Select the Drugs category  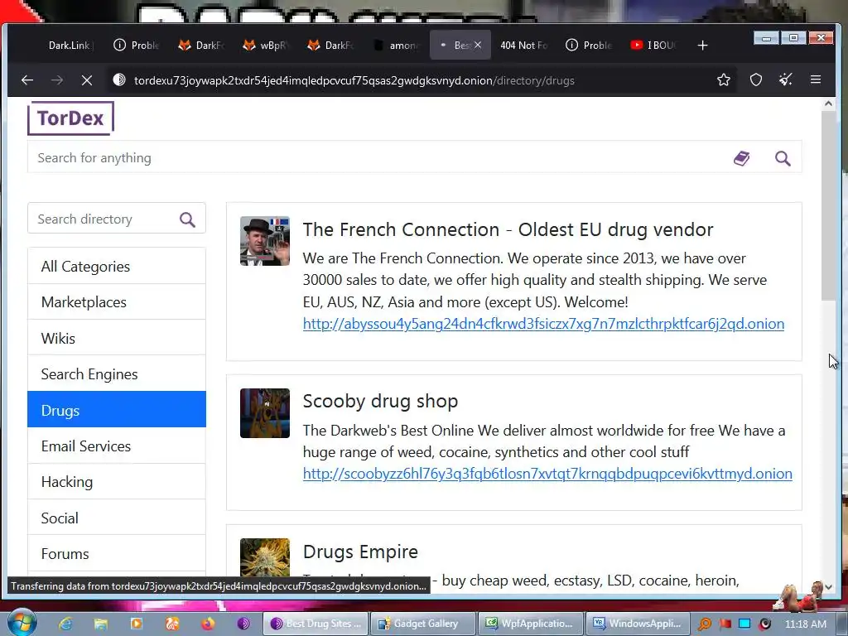point(116,410)
